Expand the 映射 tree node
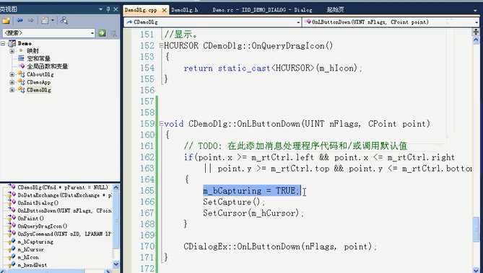This screenshot has height=273, width=483. click(x=12, y=51)
